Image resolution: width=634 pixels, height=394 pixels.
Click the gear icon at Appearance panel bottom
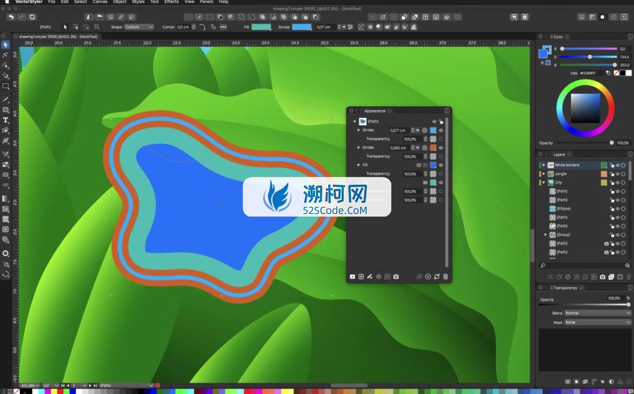(x=378, y=277)
